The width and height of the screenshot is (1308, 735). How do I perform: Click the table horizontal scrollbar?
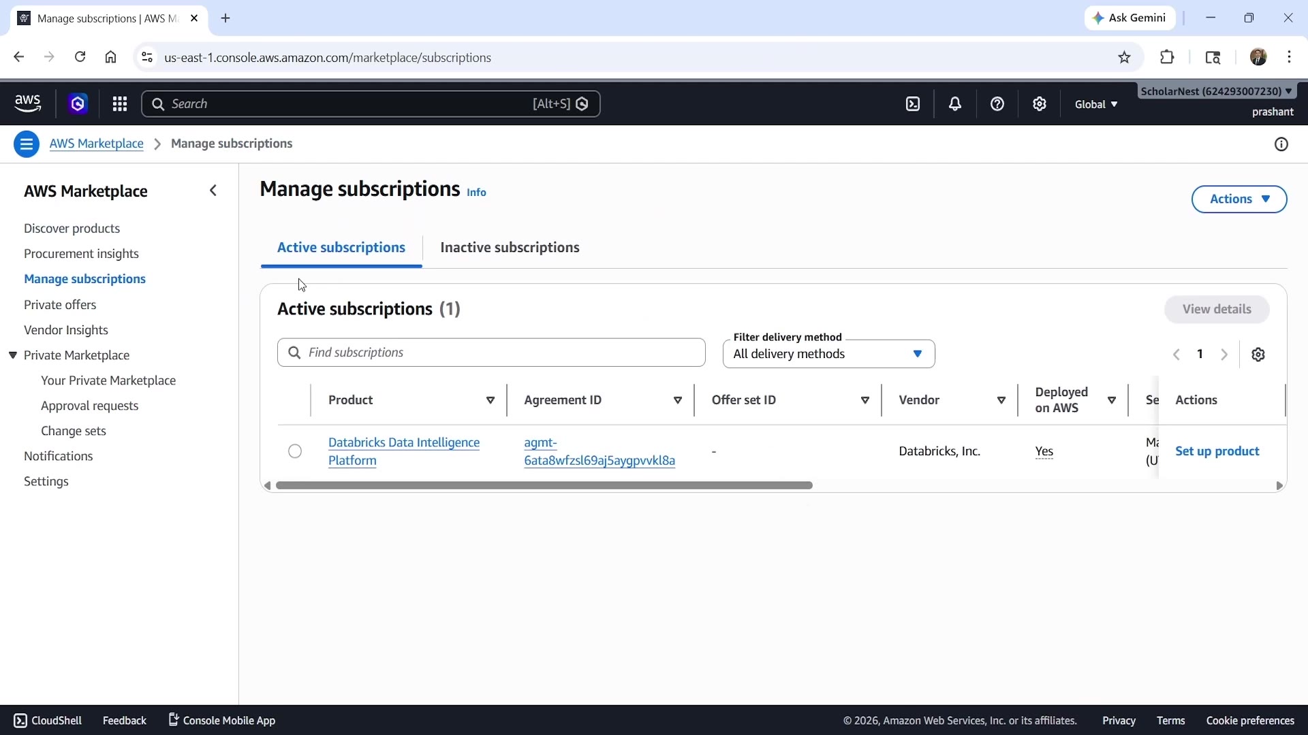pyautogui.click(x=544, y=485)
